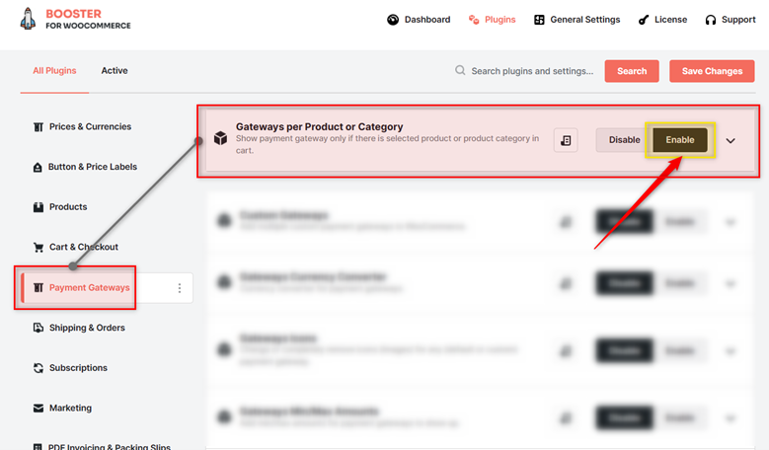This screenshot has width=769, height=450.
Task: Expand the third blurred plugin row chevron
Action: [x=731, y=351]
